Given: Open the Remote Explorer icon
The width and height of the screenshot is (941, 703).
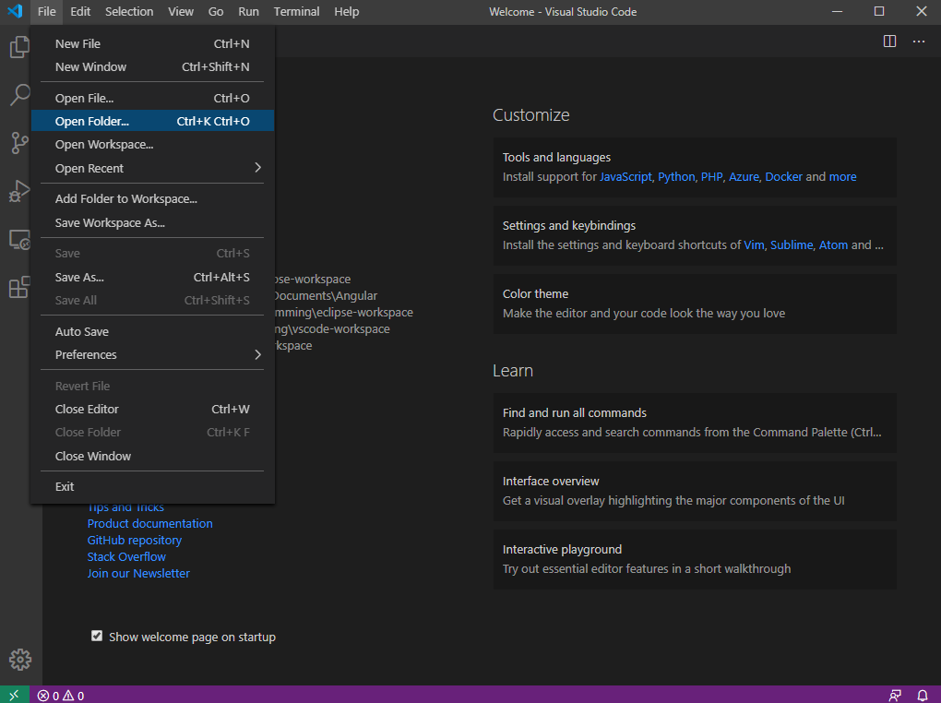Looking at the screenshot, I should point(19,240).
